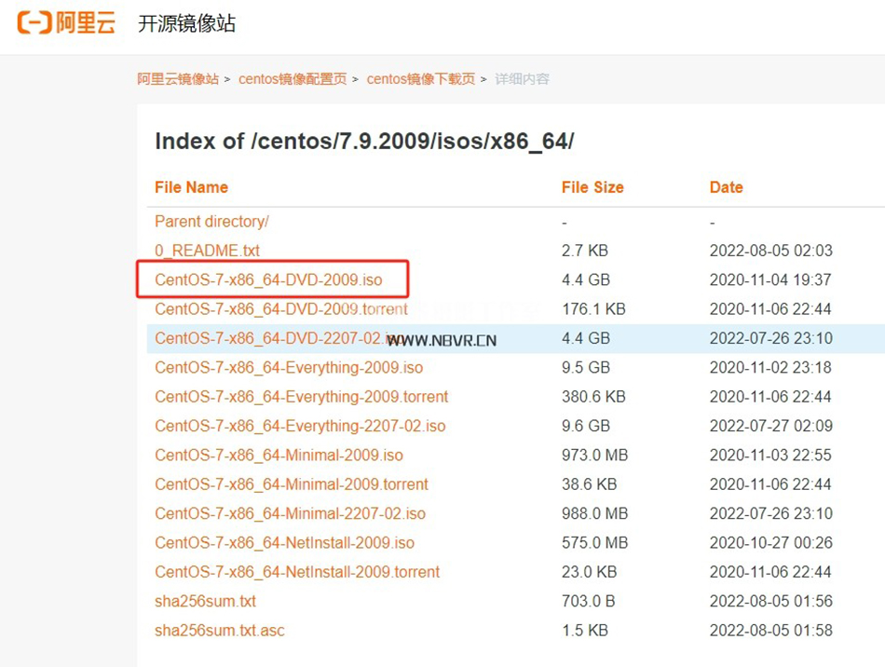Click the 575.0 MB size cell
This screenshot has width=885, height=667.
[x=595, y=543]
